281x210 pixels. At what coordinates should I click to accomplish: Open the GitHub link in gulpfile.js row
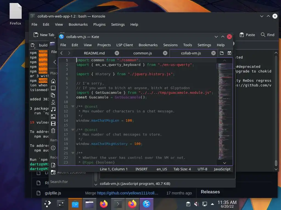[127, 193]
